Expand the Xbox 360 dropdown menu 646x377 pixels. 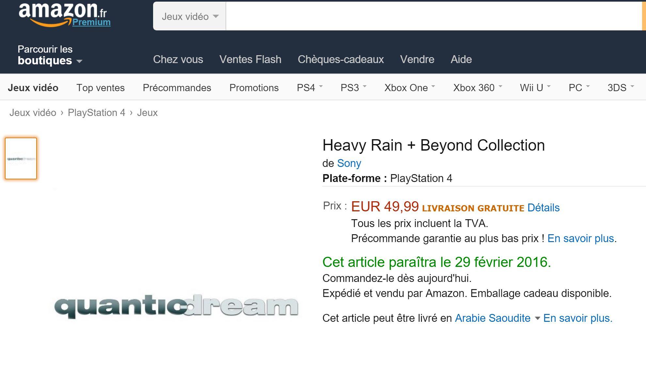[478, 88]
